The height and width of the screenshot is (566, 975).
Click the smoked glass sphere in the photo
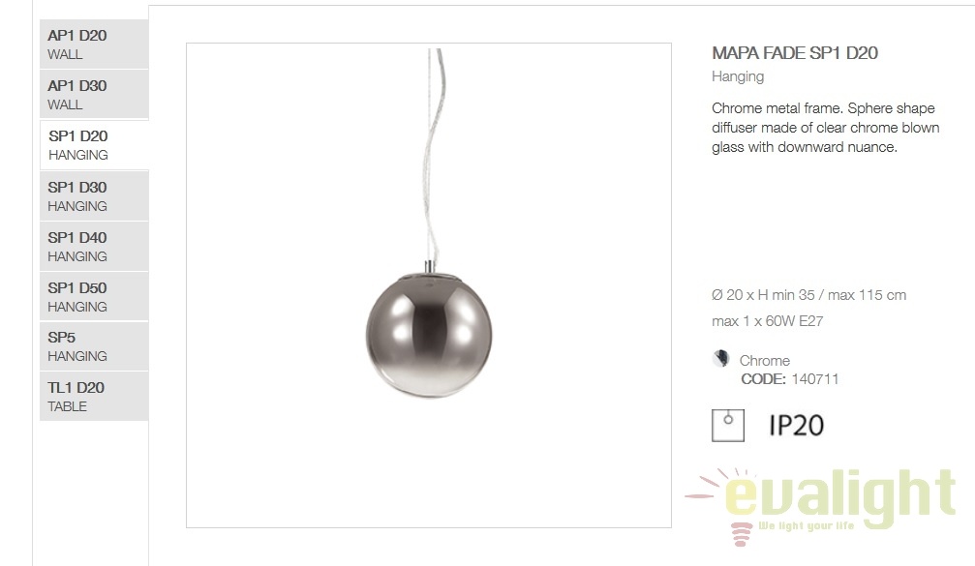point(428,334)
